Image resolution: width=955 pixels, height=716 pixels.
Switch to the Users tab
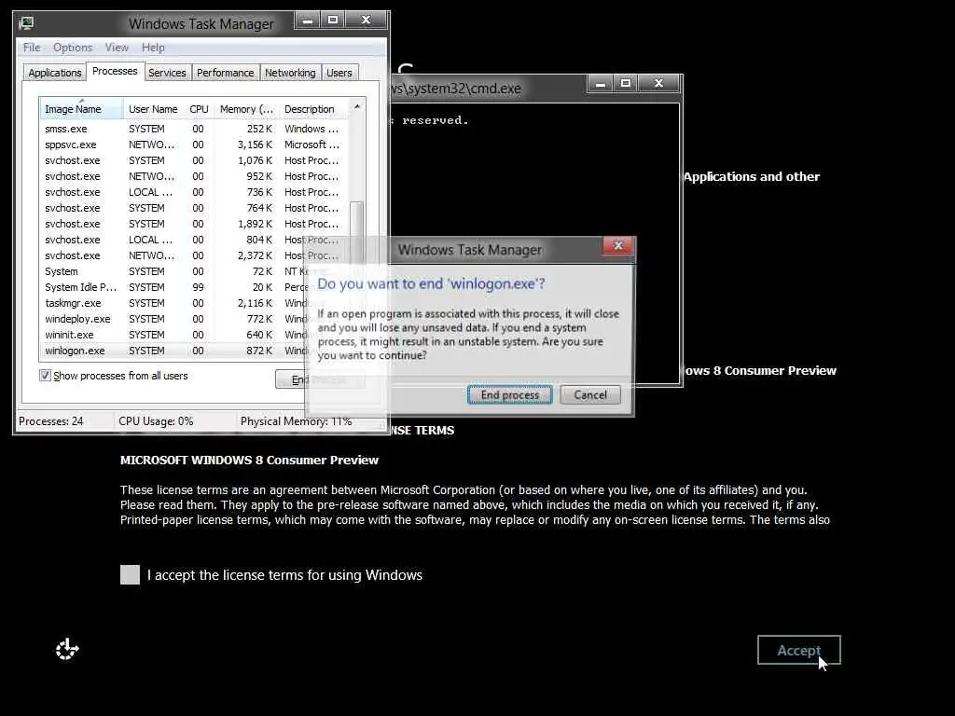click(x=339, y=73)
